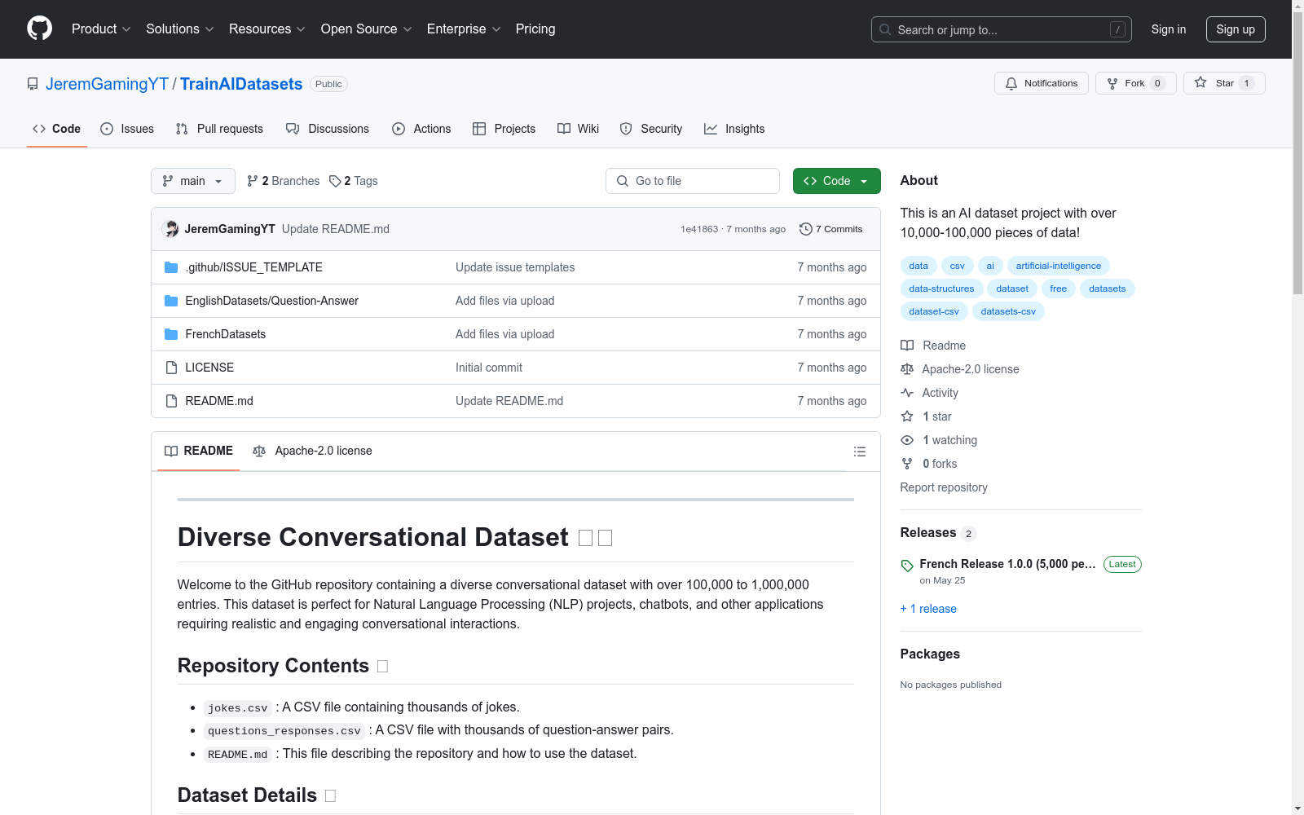This screenshot has width=1304, height=815.
Task: Select the Apache-2.0 license tab in README panel
Action: click(x=313, y=451)
